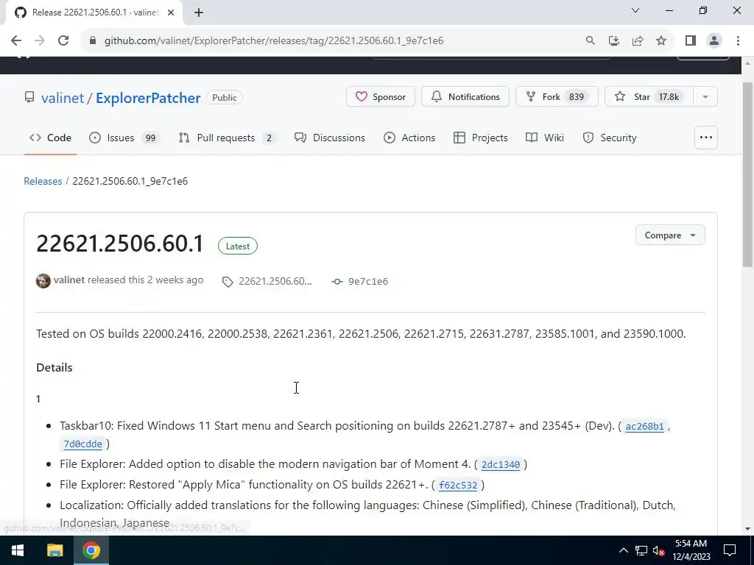Bookmark this page with the star icon
The height and width of the screenshot is (565, 754).
coord(661,41)
